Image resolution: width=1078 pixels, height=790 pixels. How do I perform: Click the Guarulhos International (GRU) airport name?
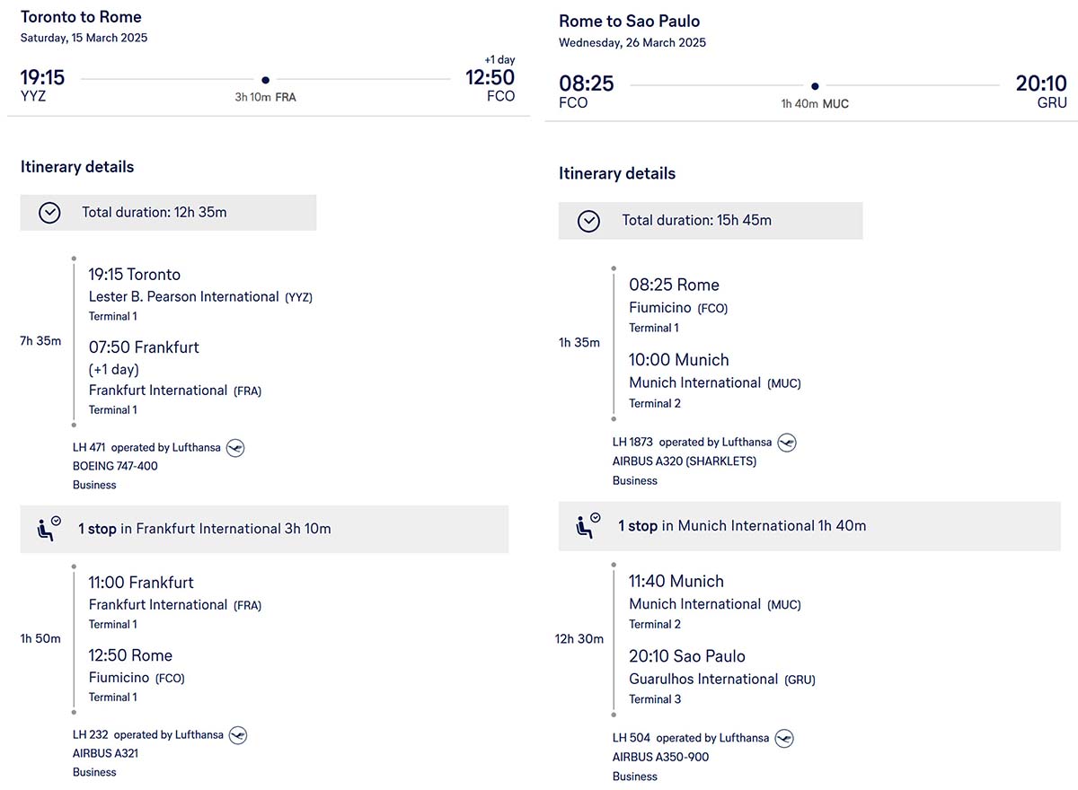point(722,680)
